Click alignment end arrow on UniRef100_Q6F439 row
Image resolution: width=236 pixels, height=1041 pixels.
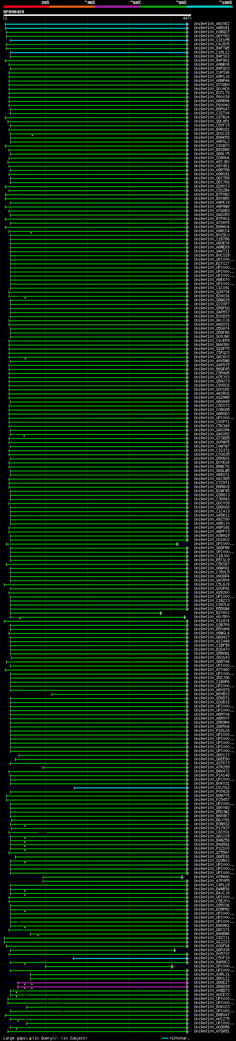[x=175, y=950]
